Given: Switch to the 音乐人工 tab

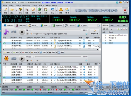Looking at the screenshot, I should click(33, 26).
